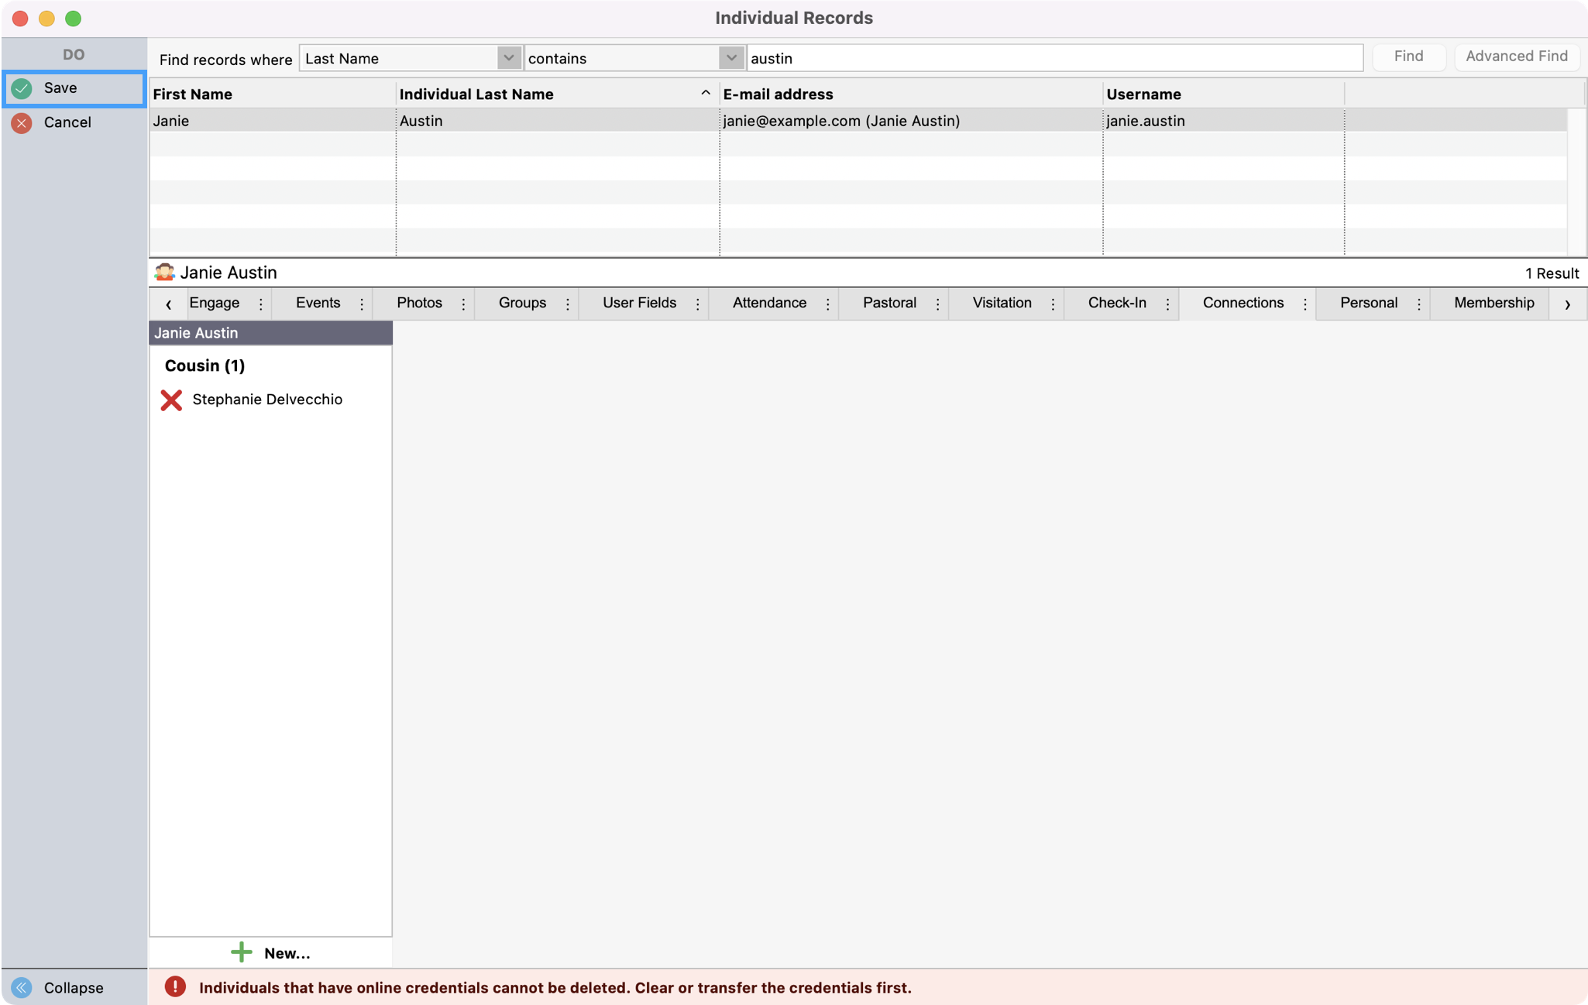This screenshot has width=1588, height=1005.
Task: Click Janie Austin person avatar icon
Action: coord(164,273)
